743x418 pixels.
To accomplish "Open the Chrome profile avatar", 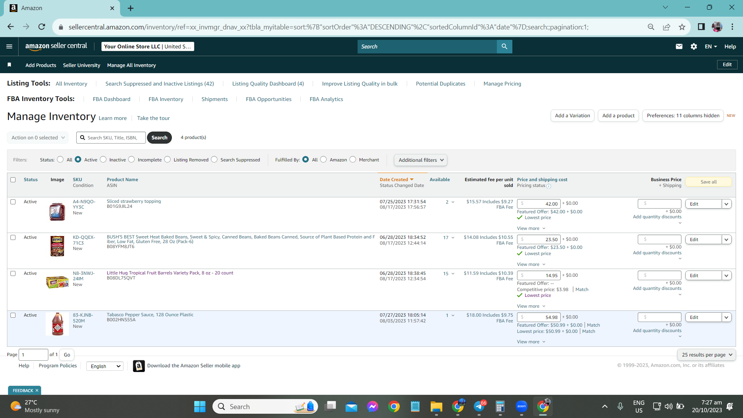I will click(717, 27).
